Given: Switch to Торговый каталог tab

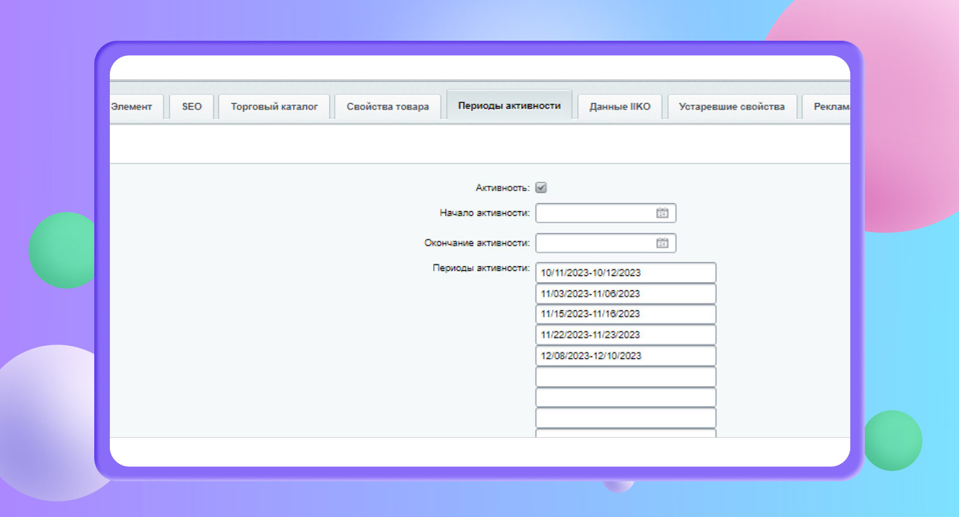Looking at the screenshot, I should [274, 107].
